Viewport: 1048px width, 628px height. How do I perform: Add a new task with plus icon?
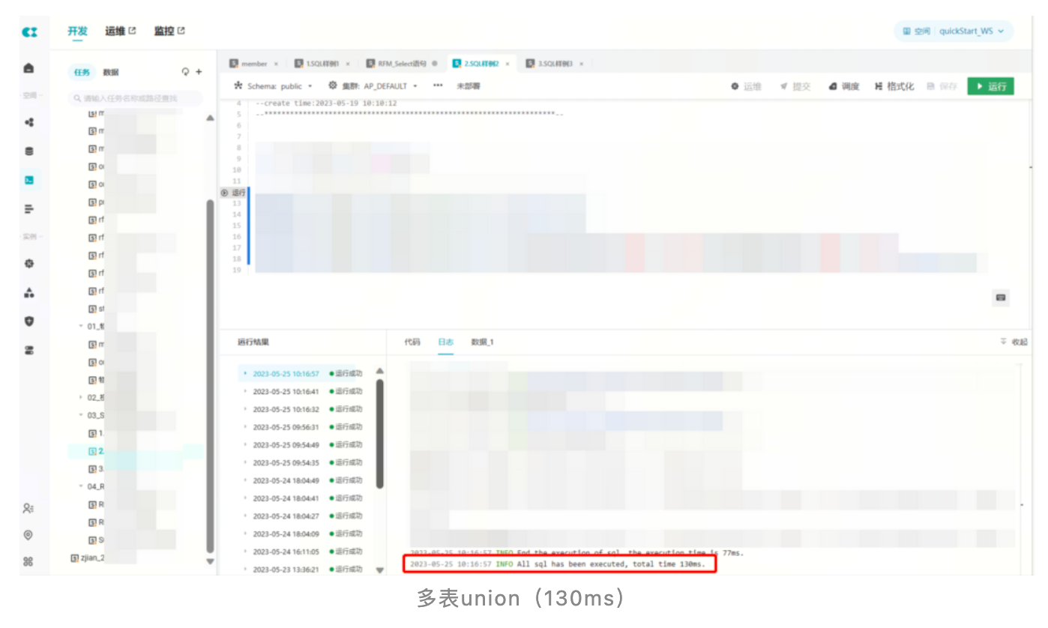coord(199,72)
